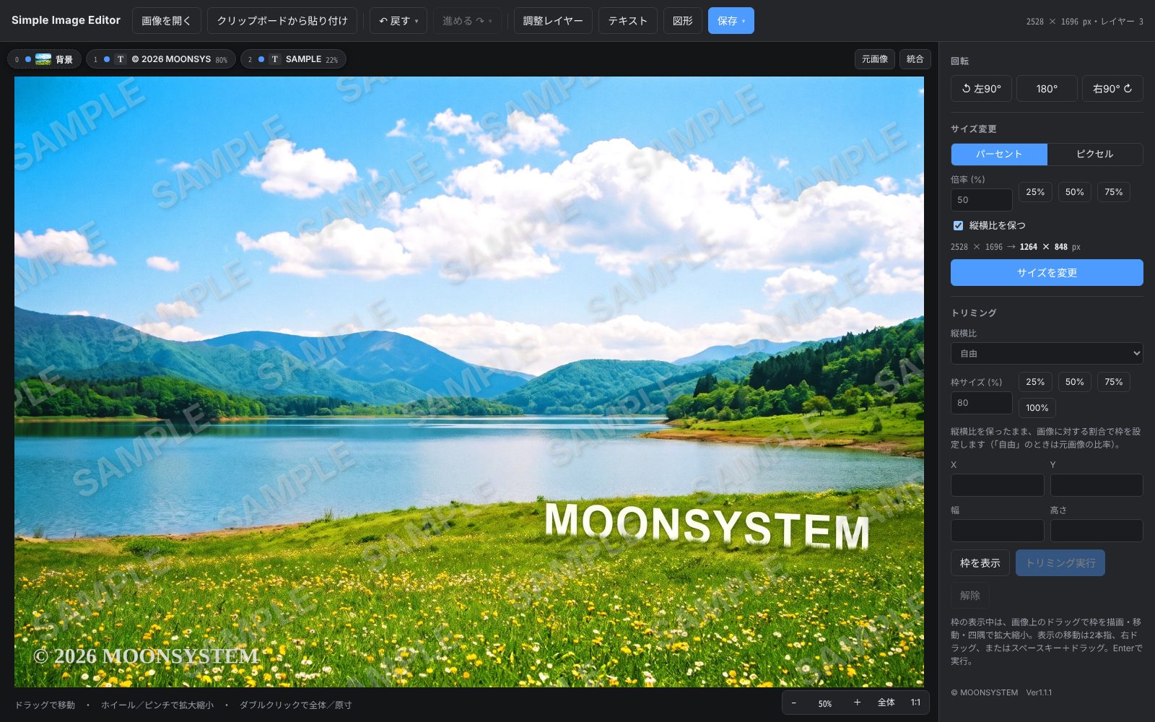Click the 50% zoom level readout
Image resolution: width=1155 pixels, height=722 pixels.
pyautogui.click(x=825, y=703)
